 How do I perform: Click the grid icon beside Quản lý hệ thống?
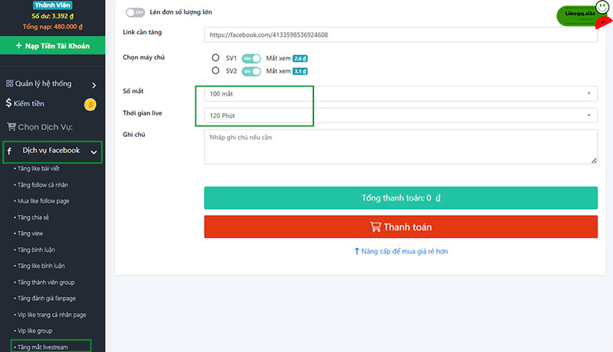pos(9,83)
